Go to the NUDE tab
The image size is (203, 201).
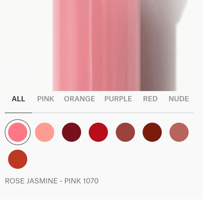179,99
